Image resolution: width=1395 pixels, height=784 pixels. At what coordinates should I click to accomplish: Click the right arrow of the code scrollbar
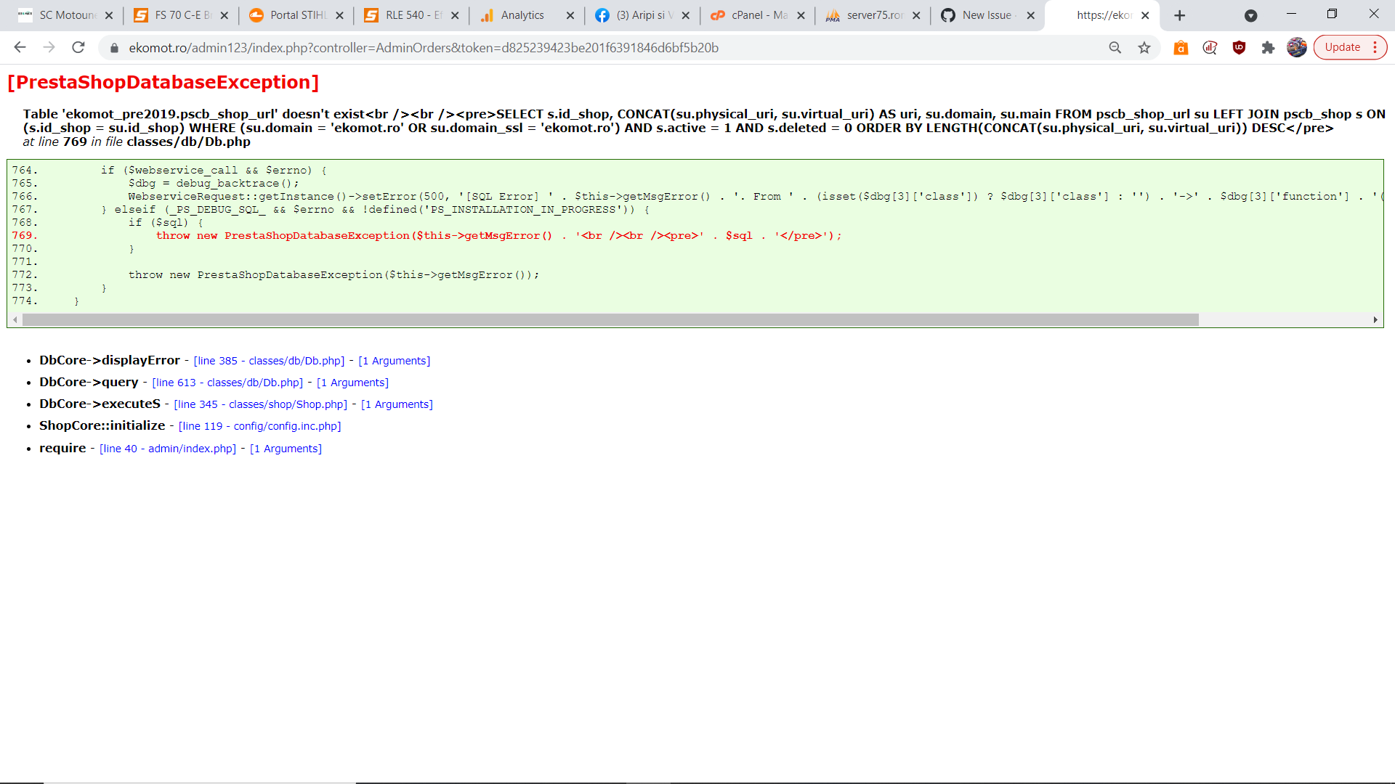1375,319
